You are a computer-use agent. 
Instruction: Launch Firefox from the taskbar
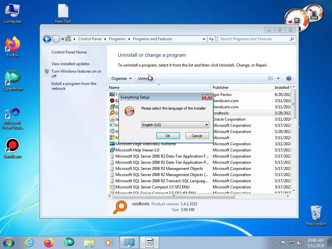tap(49, 243)
